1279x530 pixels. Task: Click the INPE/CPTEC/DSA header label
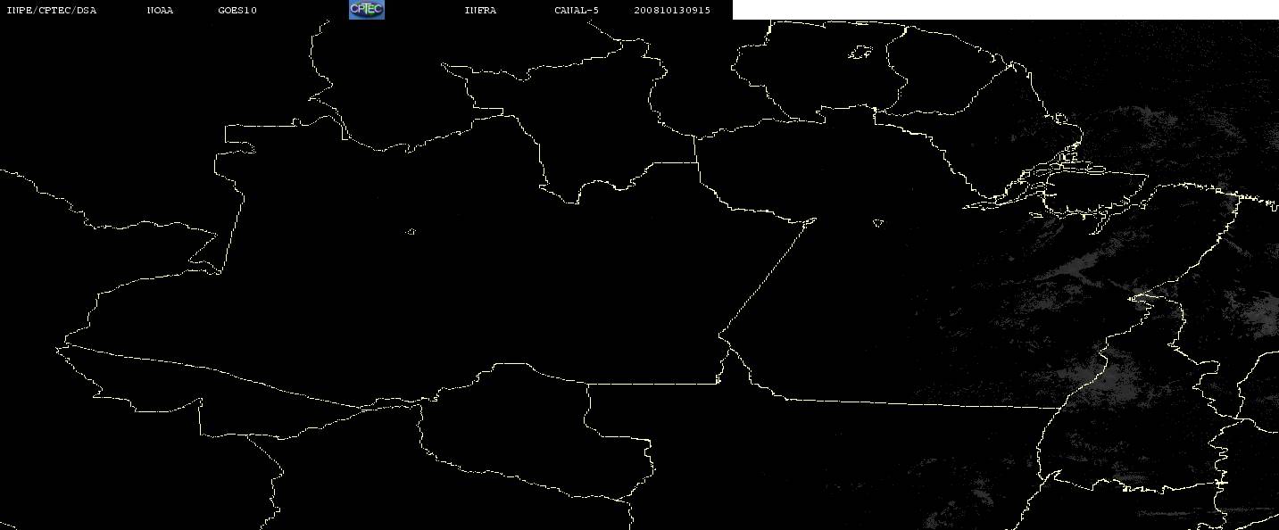pos(51,11)
